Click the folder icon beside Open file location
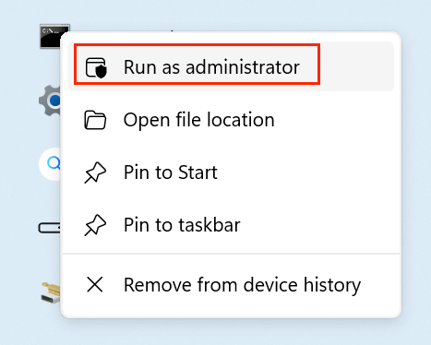Viewport: 431px width, 345px height. [95, 120]
